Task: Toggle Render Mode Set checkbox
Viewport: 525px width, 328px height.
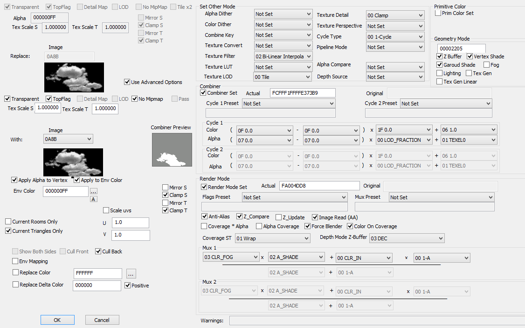Action: (x=204, y=187)
